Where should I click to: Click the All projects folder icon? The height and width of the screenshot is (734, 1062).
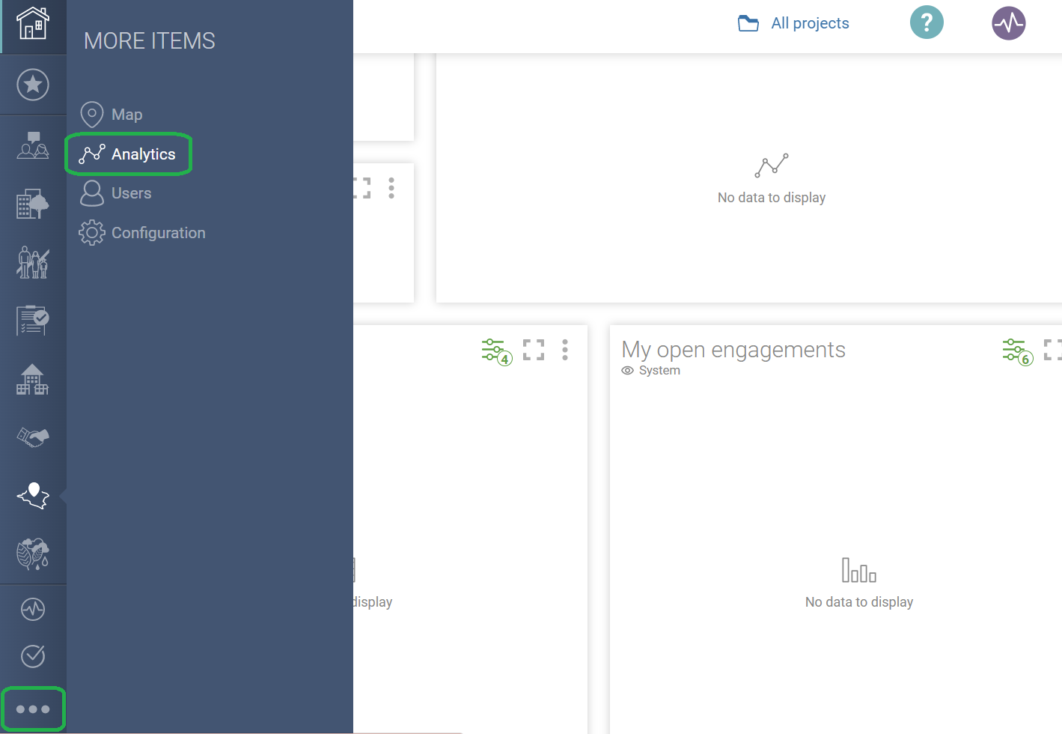tap(748, 23)
